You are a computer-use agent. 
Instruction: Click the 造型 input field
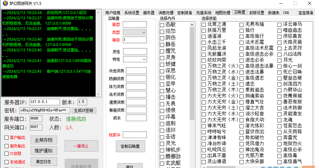coord(135,25)
